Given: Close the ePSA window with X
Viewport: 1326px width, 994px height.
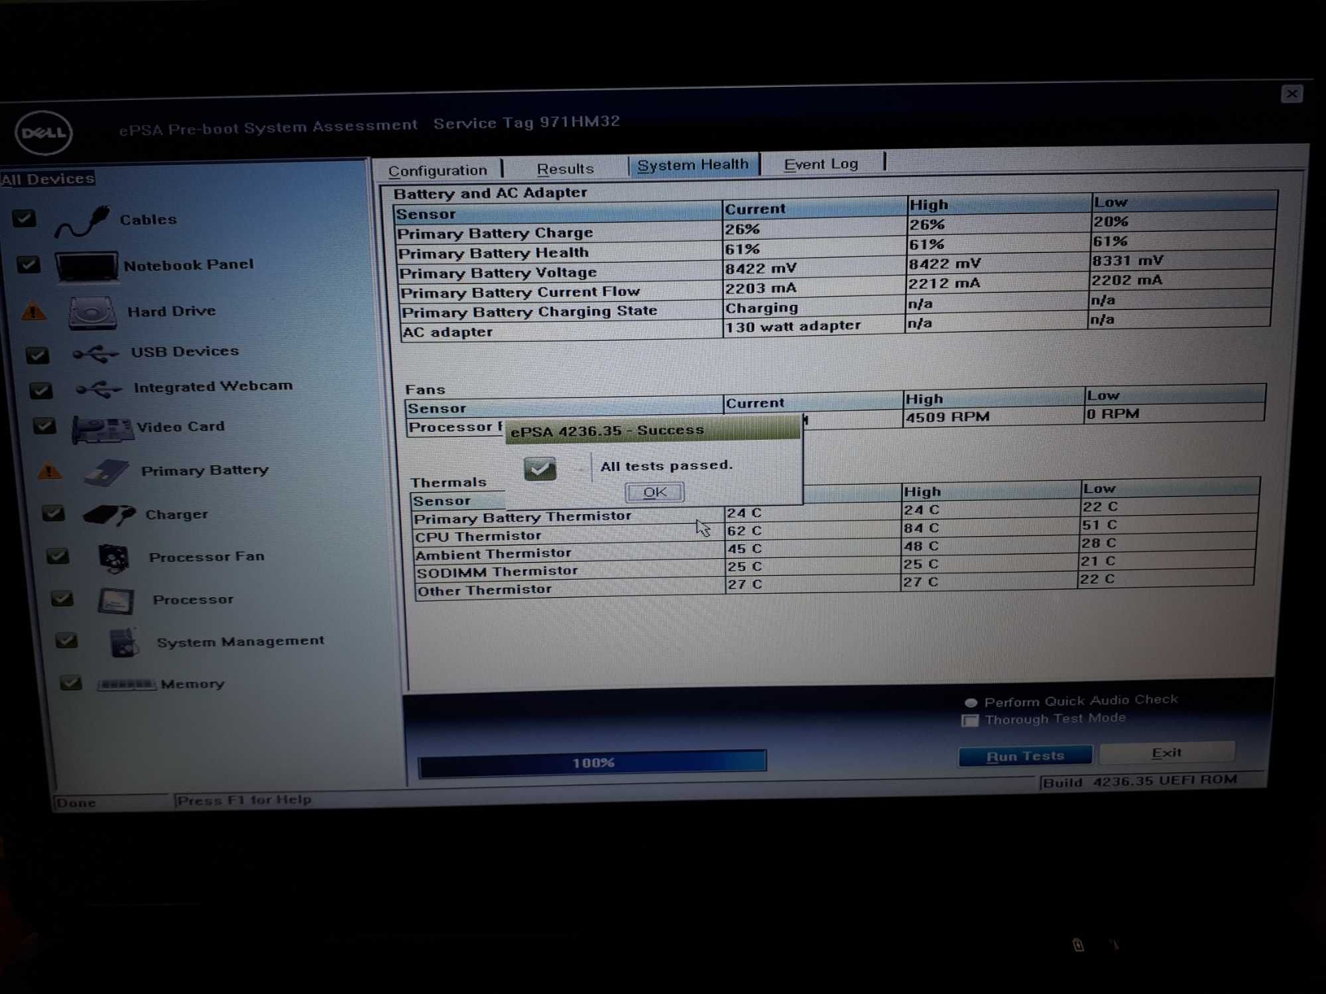Looking at the screenshot, I should click(1292, 94).
